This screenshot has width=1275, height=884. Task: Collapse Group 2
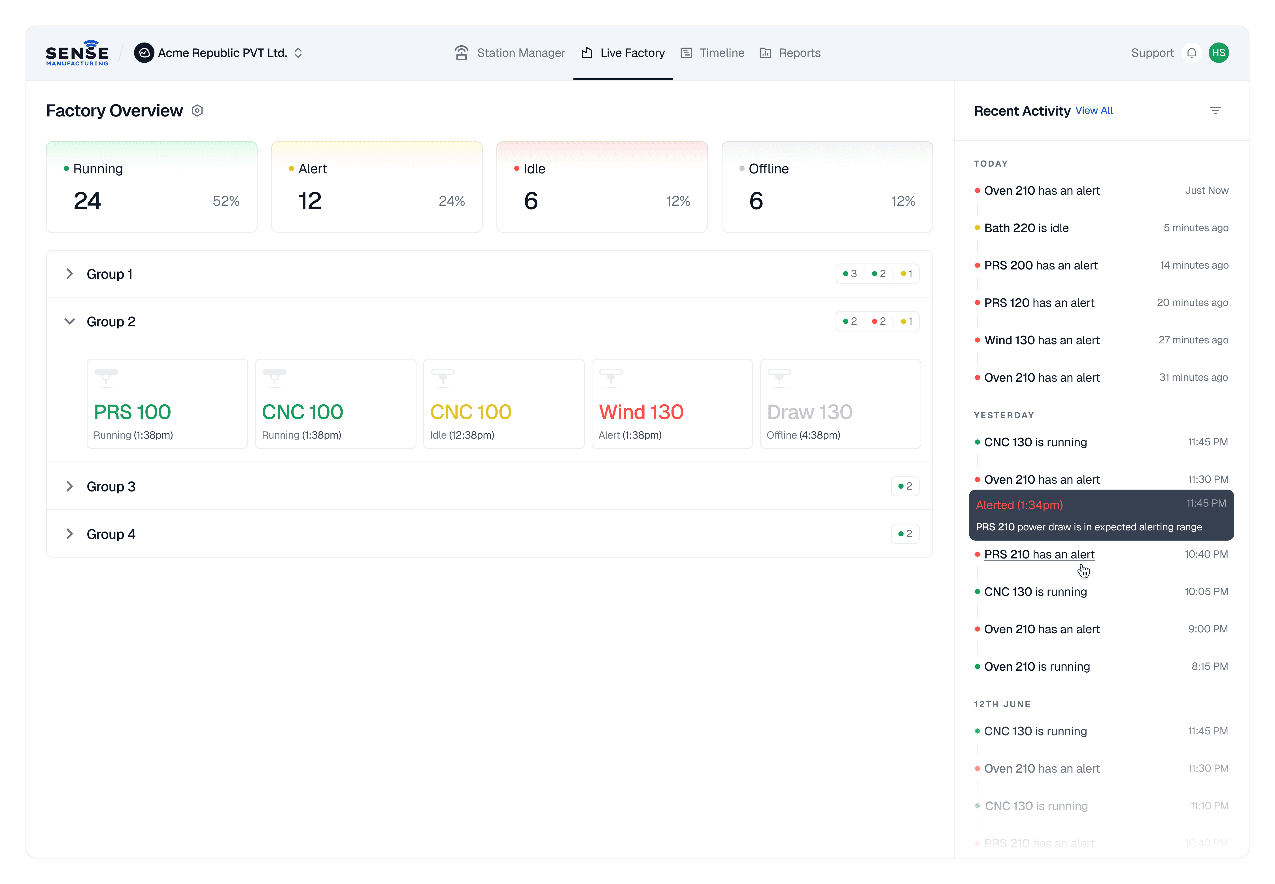coord(70,322)
